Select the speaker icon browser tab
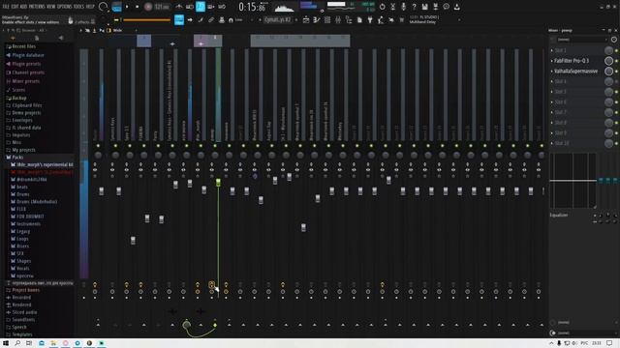The height and width of the screenshot is (348, 620). tap(61, 38)
